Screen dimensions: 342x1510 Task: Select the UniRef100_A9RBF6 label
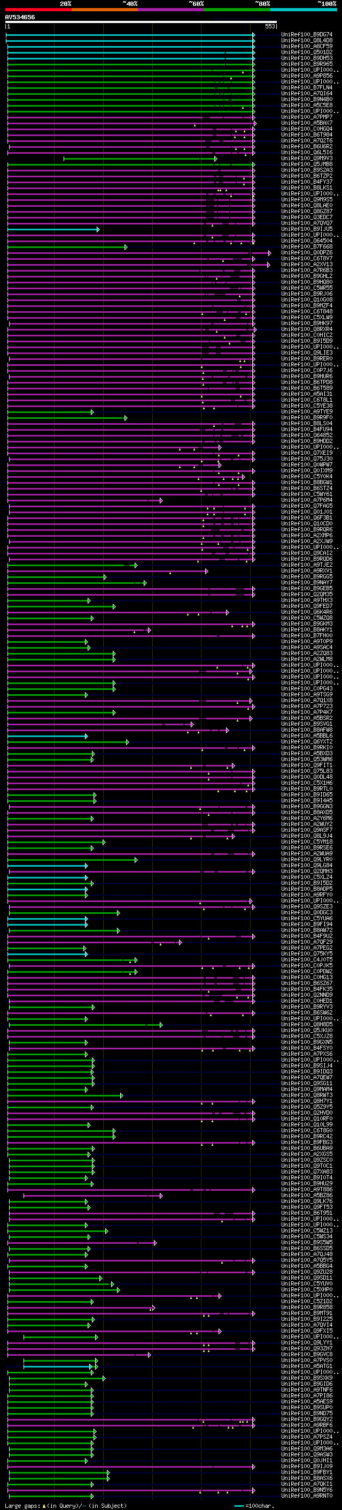pyautogui.click(x=307, y=1425)
